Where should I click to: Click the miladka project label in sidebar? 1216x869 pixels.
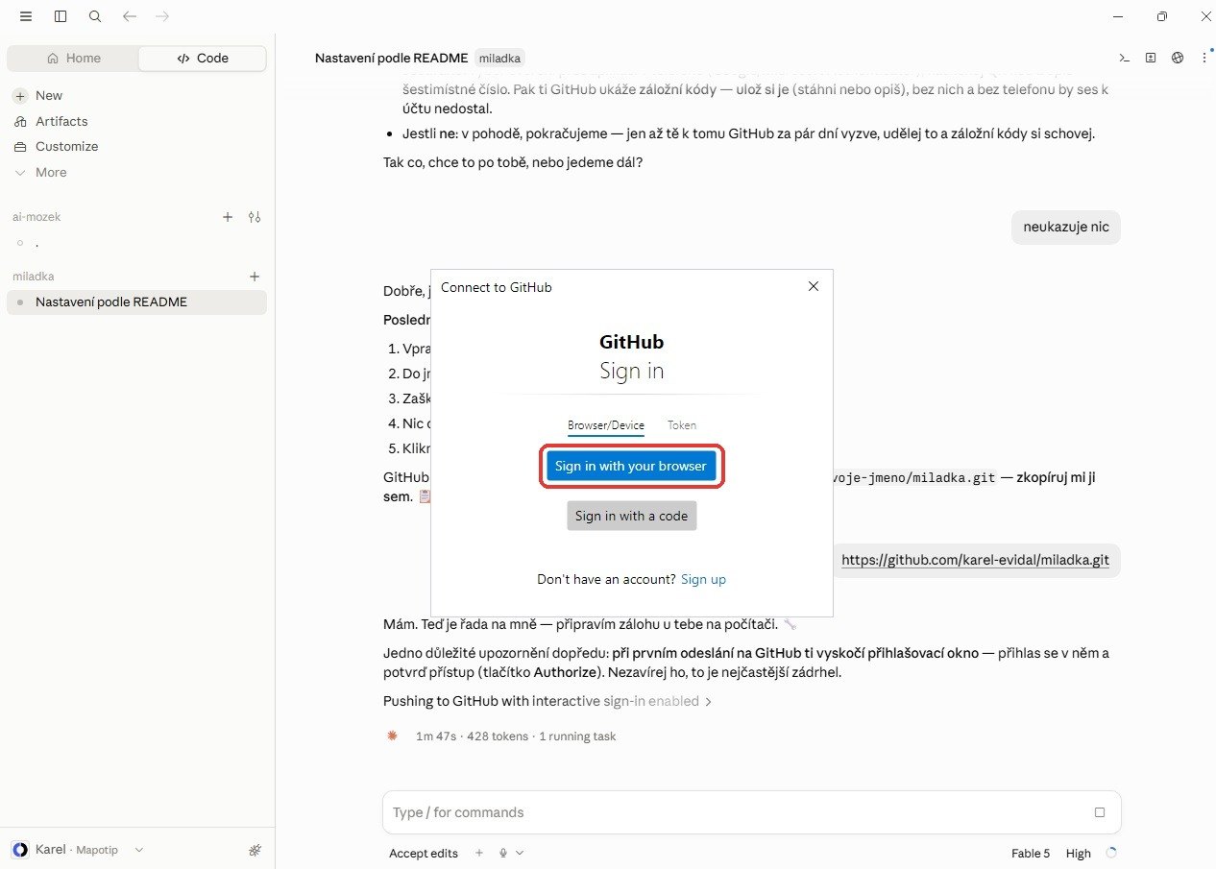pyautogui.click(x=34, y=277)
